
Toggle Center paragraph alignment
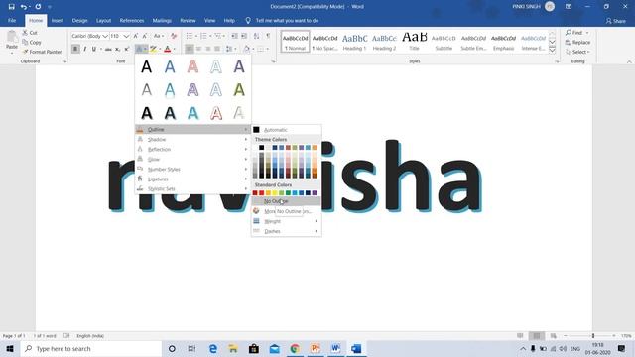(198, 49)
